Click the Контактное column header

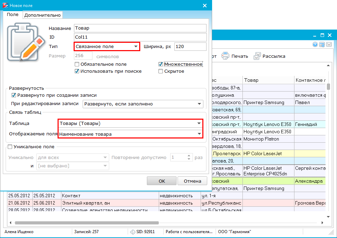[310, 80]
